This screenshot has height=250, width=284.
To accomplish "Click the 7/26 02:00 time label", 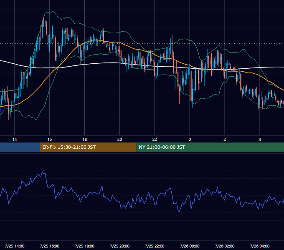I will pos(225,246).
